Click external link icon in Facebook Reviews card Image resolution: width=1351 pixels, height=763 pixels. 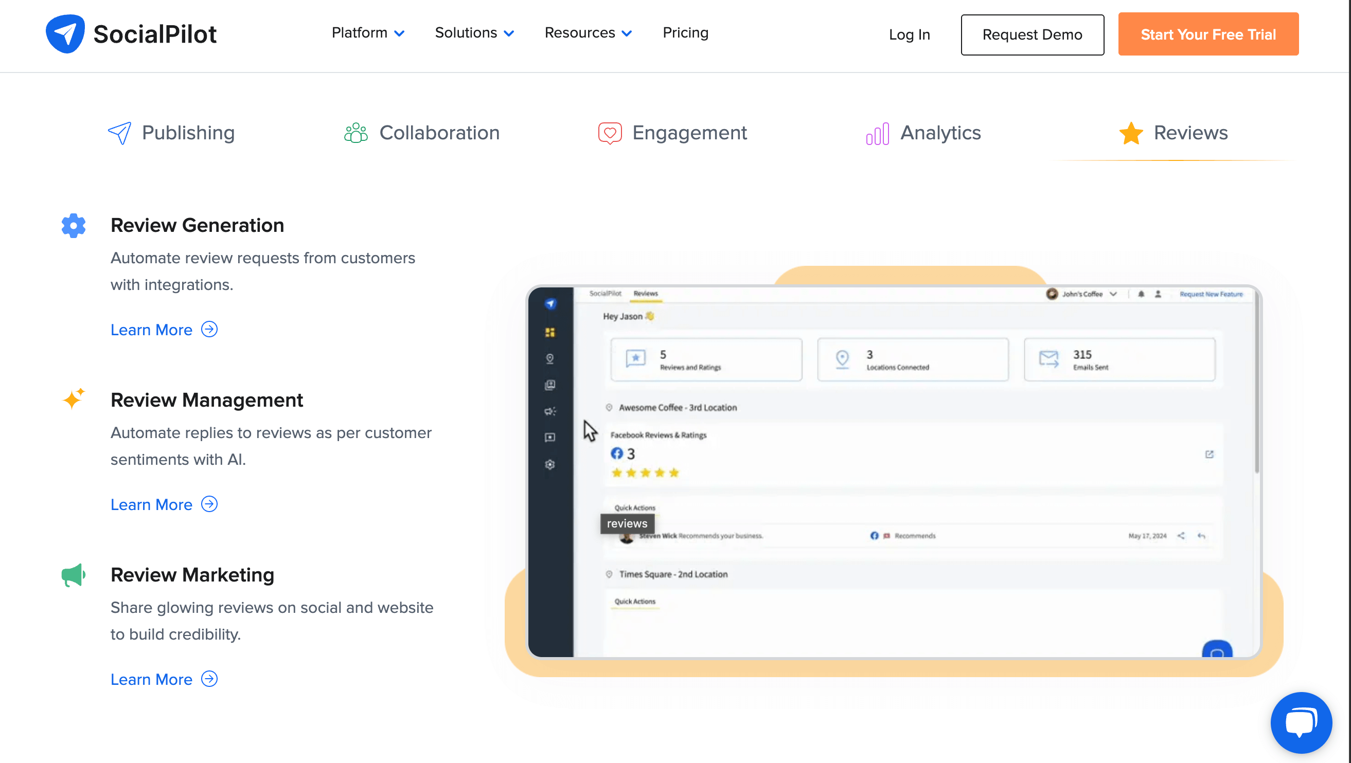pyautogui.click(x=1209, y=454)
